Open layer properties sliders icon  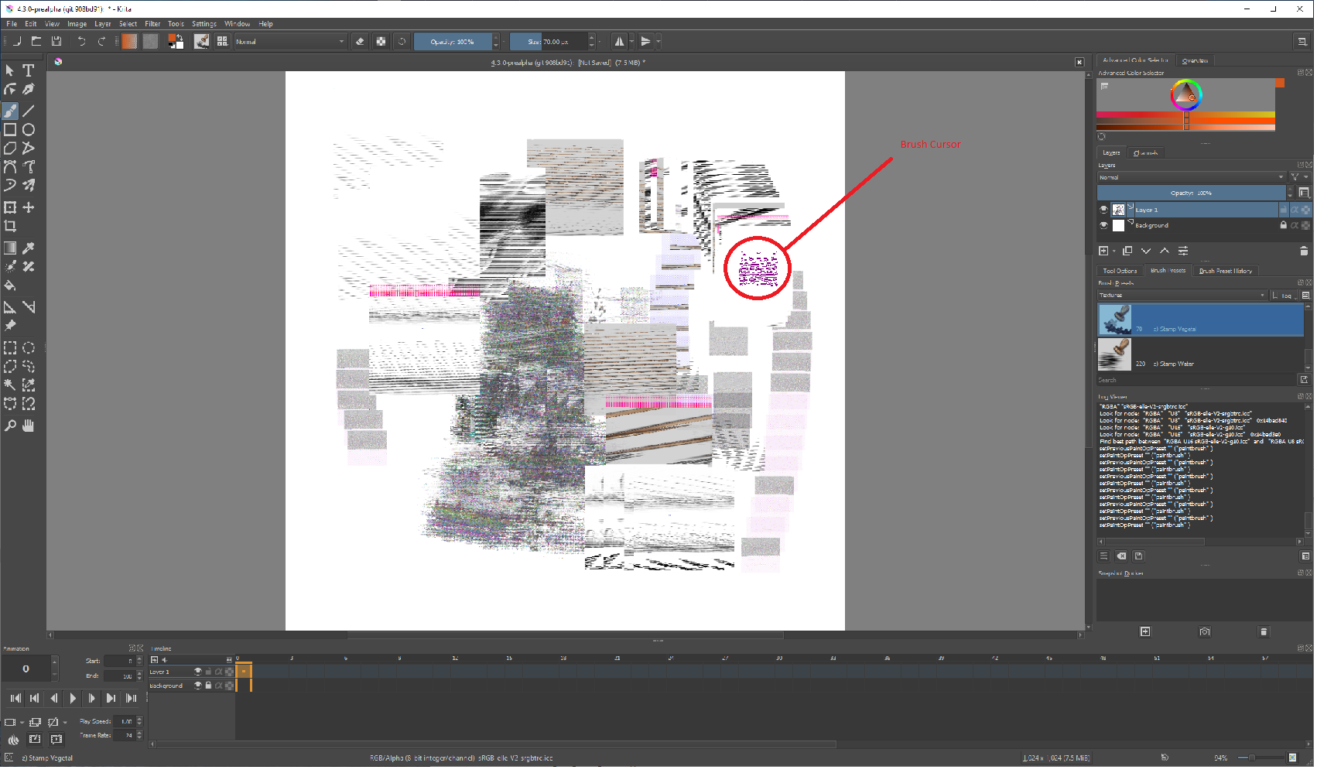(1183, 251)
